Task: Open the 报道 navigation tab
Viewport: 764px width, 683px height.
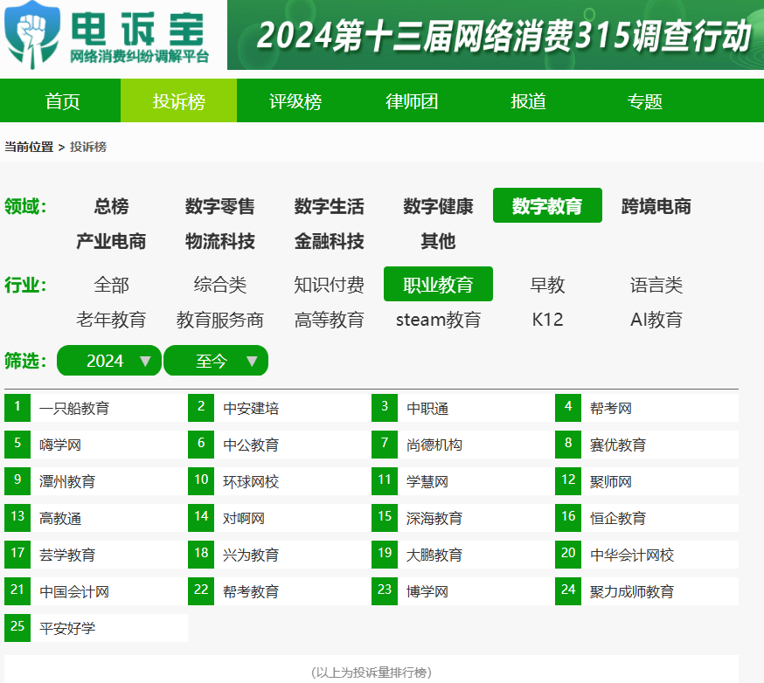Action: (x=528, y=101)
